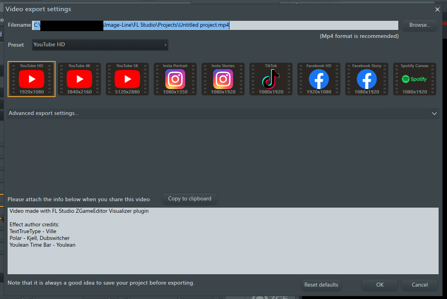Click the 'Polar - Kjell, Dubswitcher' credit line
This screenshot has height=299, width=447.
(40, 238)
